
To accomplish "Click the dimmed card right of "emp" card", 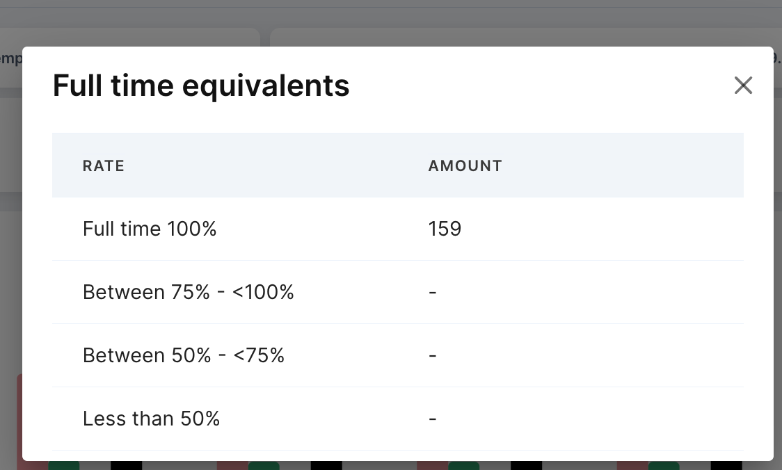I will coord(522,37).
